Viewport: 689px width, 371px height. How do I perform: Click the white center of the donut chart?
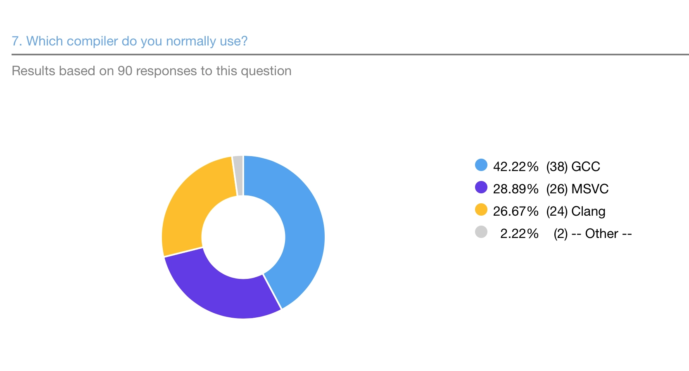(243, 237)
